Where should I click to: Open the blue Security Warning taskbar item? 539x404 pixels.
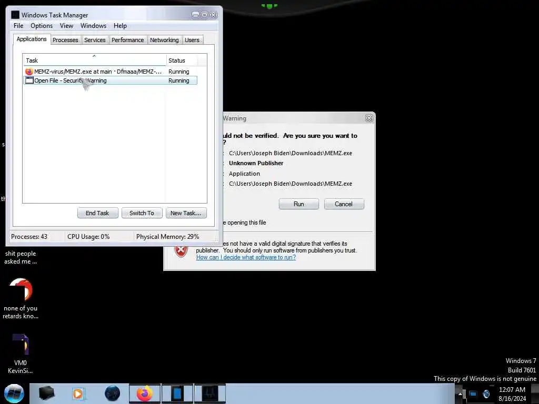(177, 393)
